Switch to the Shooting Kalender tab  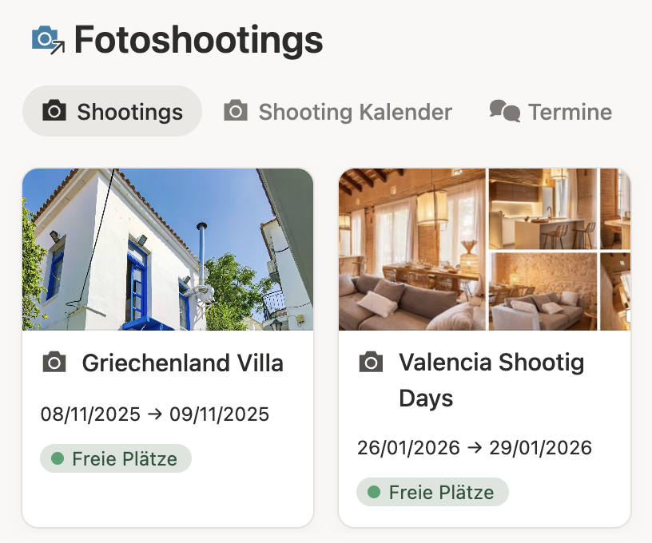tap(338, 111)
